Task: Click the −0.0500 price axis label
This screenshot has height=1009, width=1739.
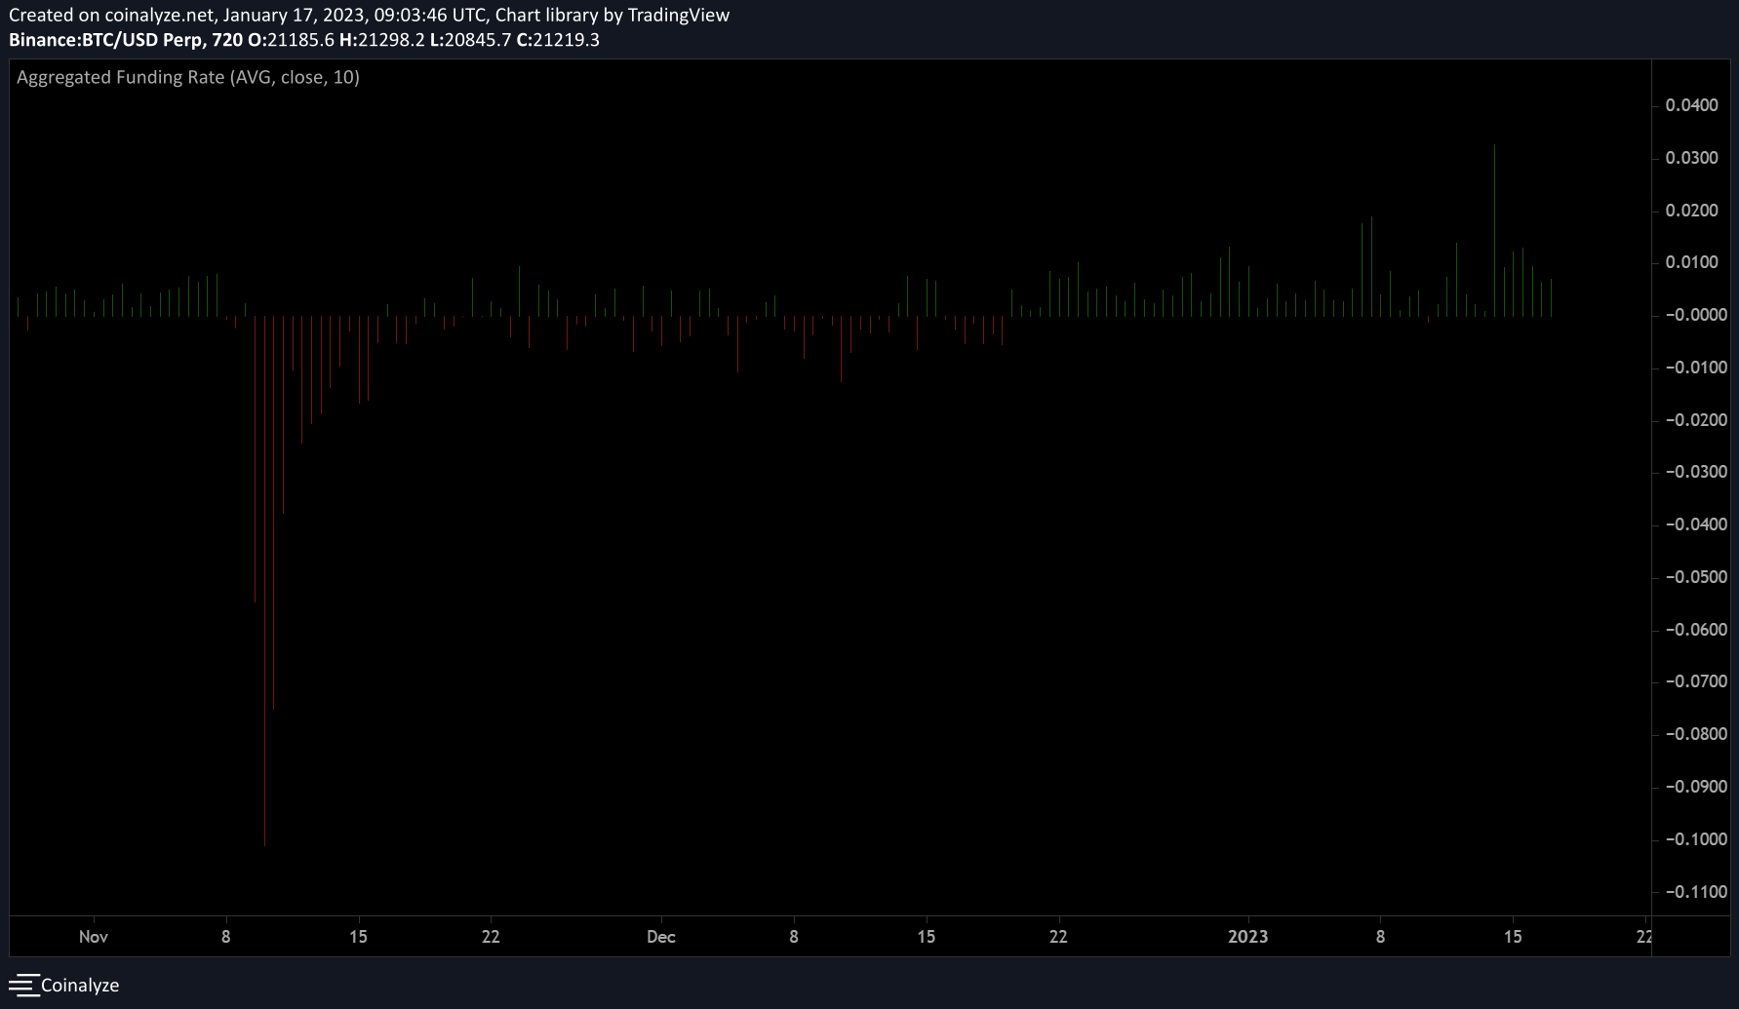Action: tap(1695, 577)
